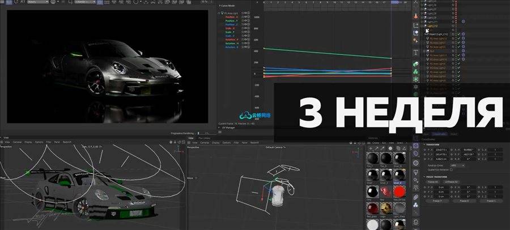Screen dimensions: 510x230
Task: Open Display menu in left viewport
Action: (28, 142)
